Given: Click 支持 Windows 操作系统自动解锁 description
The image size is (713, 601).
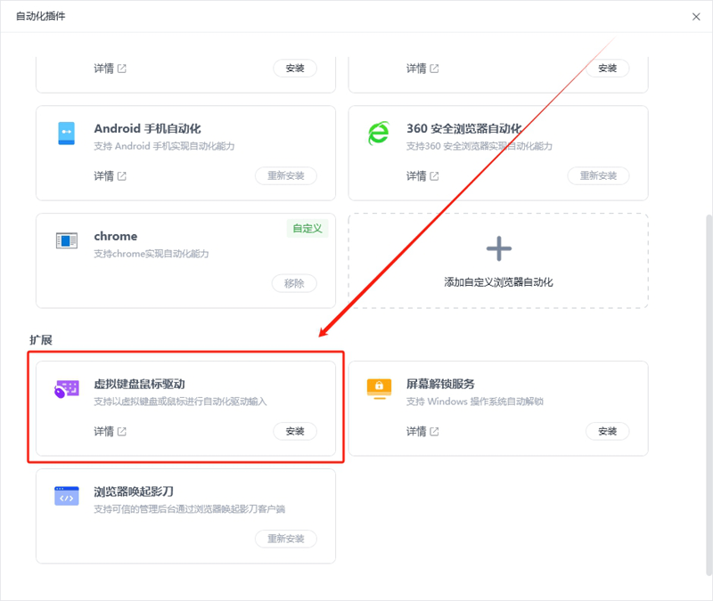Looking at the screenshot, I should 475,402.
